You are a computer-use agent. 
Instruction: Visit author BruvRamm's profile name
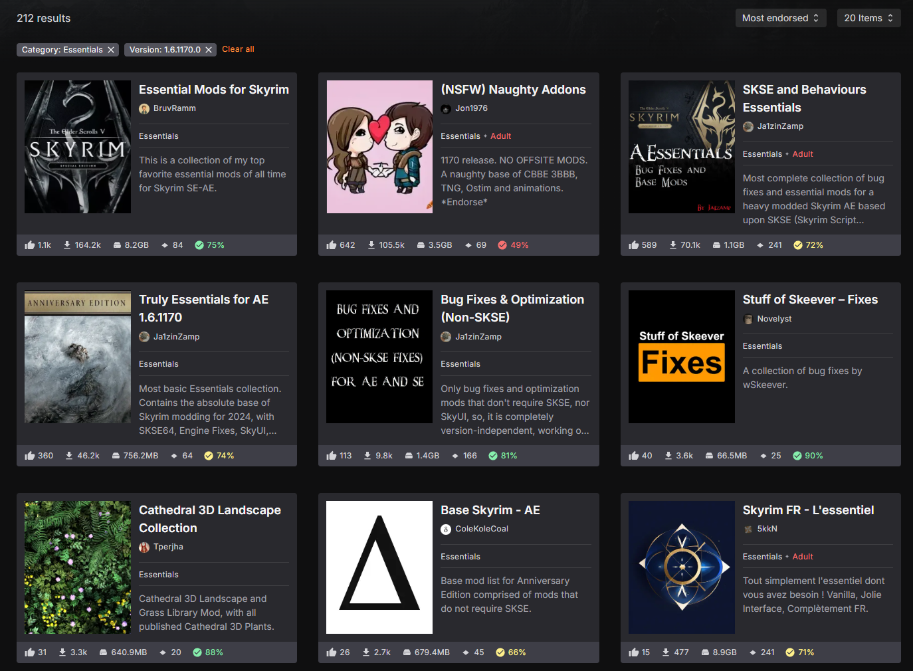[175, 108]
